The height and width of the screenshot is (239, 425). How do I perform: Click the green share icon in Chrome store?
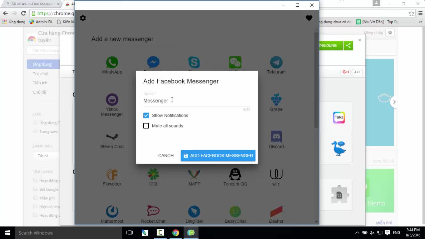tap(348, 45)
